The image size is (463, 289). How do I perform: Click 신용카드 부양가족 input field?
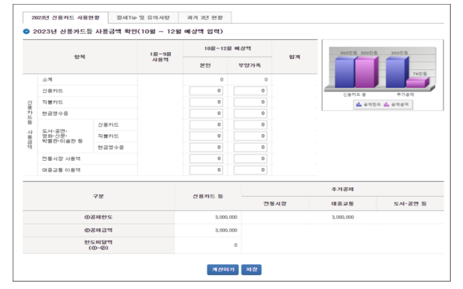click(251, 91)
